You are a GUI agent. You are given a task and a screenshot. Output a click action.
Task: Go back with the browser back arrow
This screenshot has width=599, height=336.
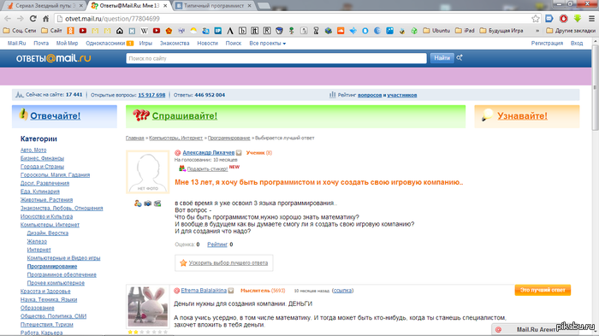(8, 18)
